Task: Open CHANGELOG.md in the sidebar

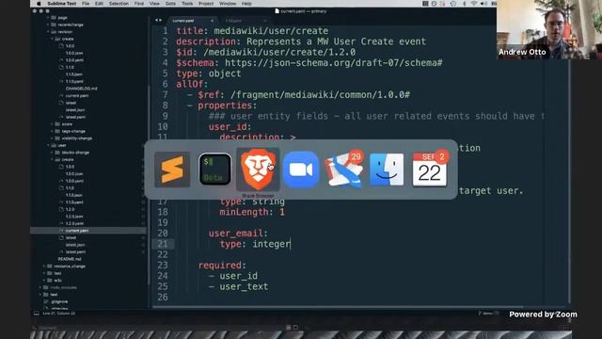Action: click(x=81, y=89)
